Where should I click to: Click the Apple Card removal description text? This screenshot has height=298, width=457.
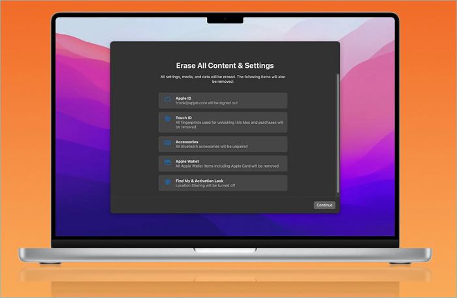(227, 166)
